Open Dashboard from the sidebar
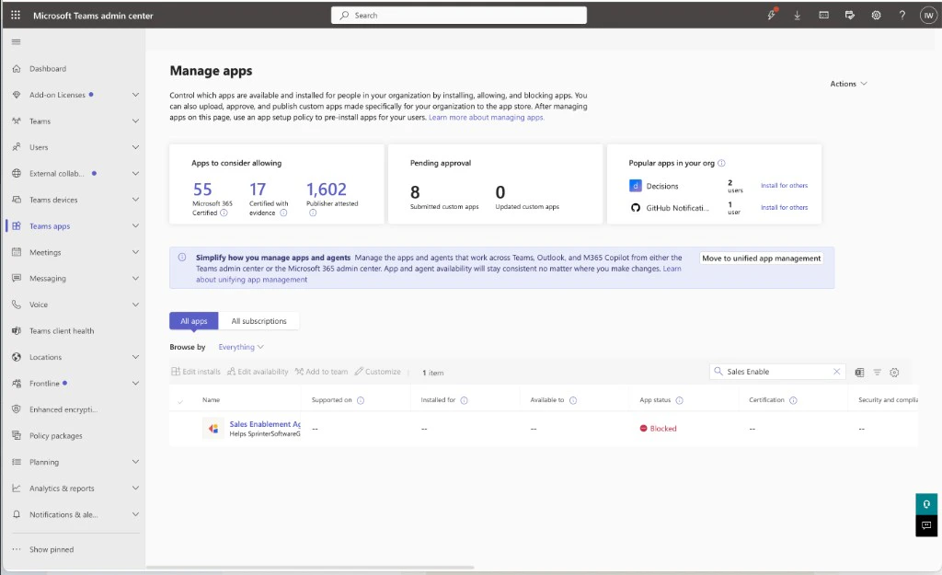The width and height of the screenshot is (942, 575). [48, 68]
